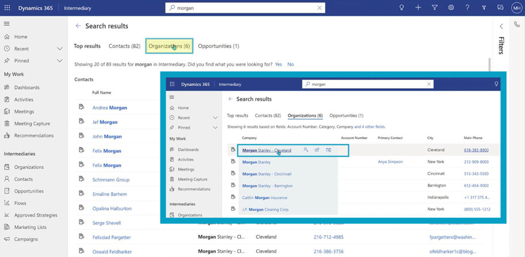Clear the main search box with X
Image resolution: width=525 pixels, height=257 pixels.
[x=319, y=8]
